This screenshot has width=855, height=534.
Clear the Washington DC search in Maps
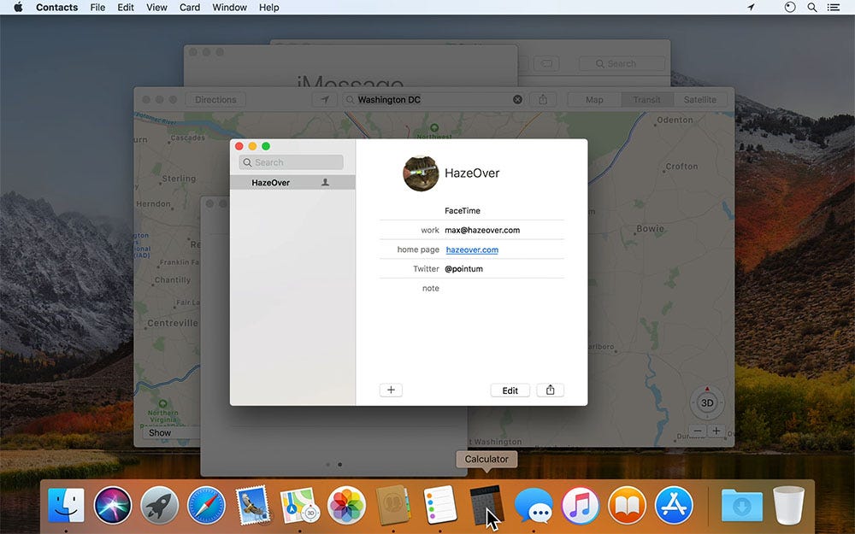517,100
